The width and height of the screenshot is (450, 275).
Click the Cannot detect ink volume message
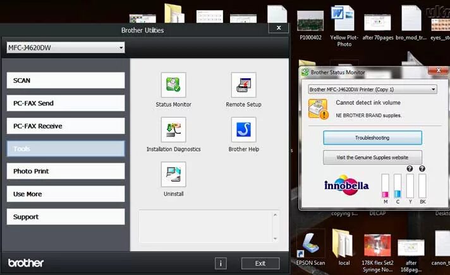point(368,103)
